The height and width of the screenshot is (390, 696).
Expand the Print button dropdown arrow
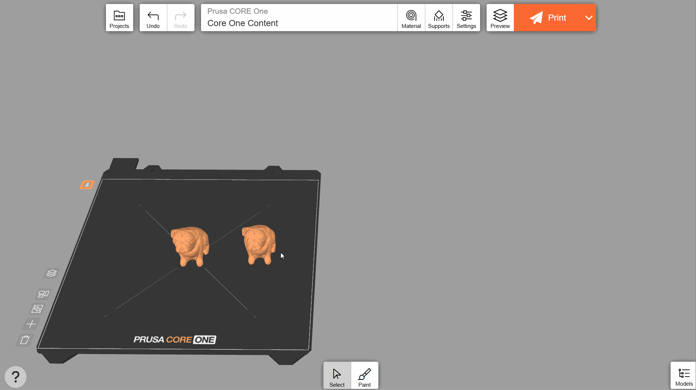click(588, 18)
